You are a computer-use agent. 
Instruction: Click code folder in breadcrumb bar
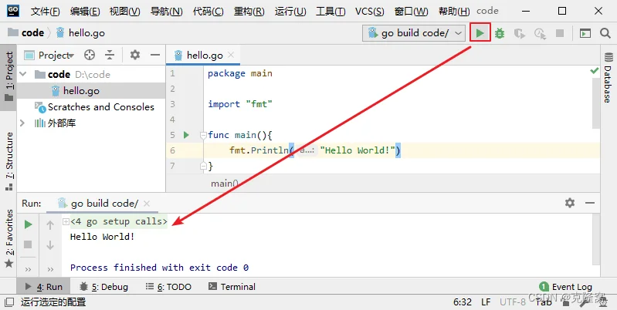pos(26,32)
